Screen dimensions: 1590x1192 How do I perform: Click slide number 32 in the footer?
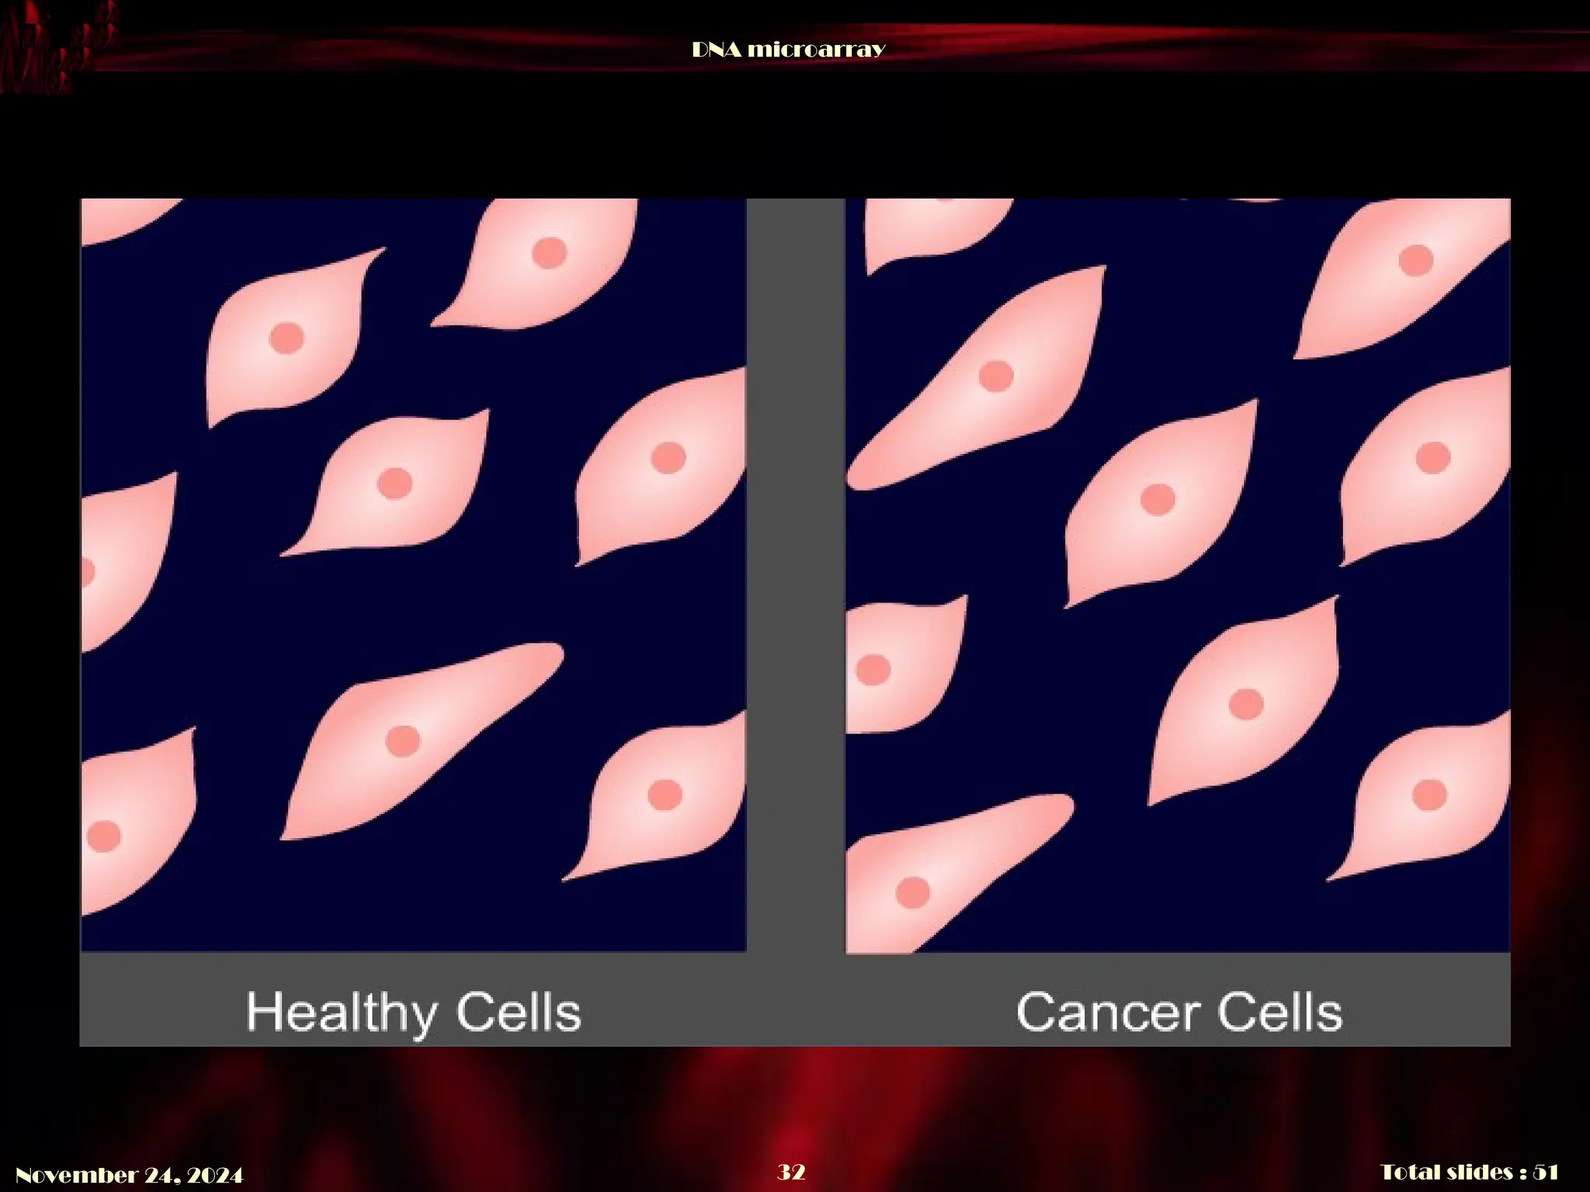click(791, 1171)
